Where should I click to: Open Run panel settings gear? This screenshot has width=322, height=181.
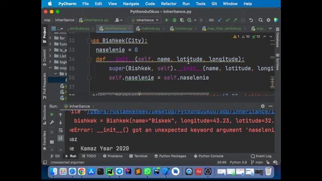(x=263, y=106)
